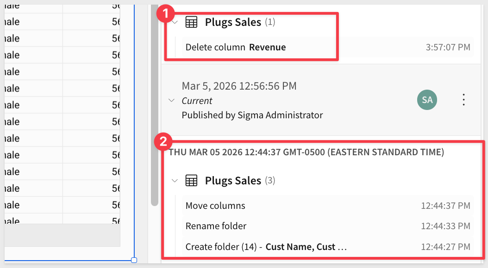Screen dimensions: 488x268
Task: Click the red annotation badge numbered 1
Action: [x=165, y=13]
